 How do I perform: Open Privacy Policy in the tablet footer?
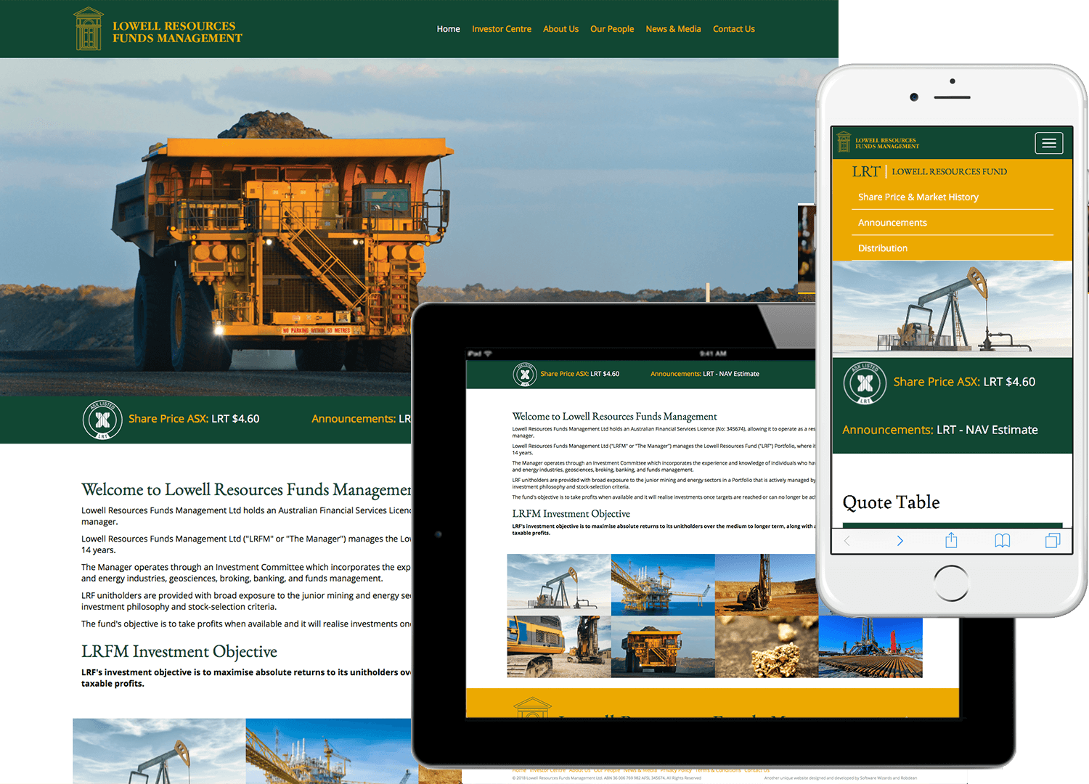[x=676, y=770]
